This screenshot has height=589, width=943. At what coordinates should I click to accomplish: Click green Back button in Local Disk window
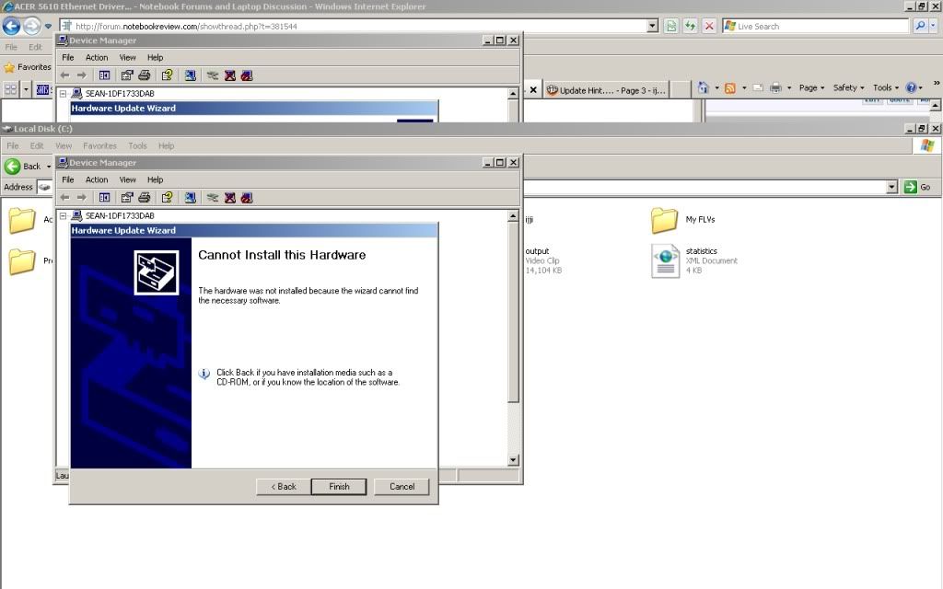22,166
